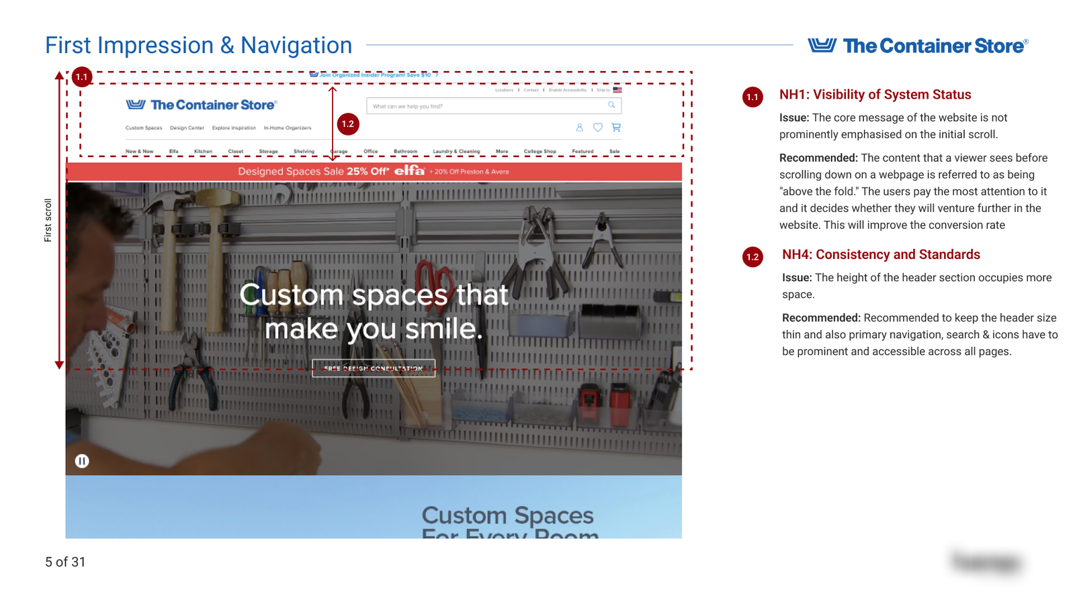Click the 1.2 annotation marker in header
This screenshot has width=1075, height=604.
(347, 124)
